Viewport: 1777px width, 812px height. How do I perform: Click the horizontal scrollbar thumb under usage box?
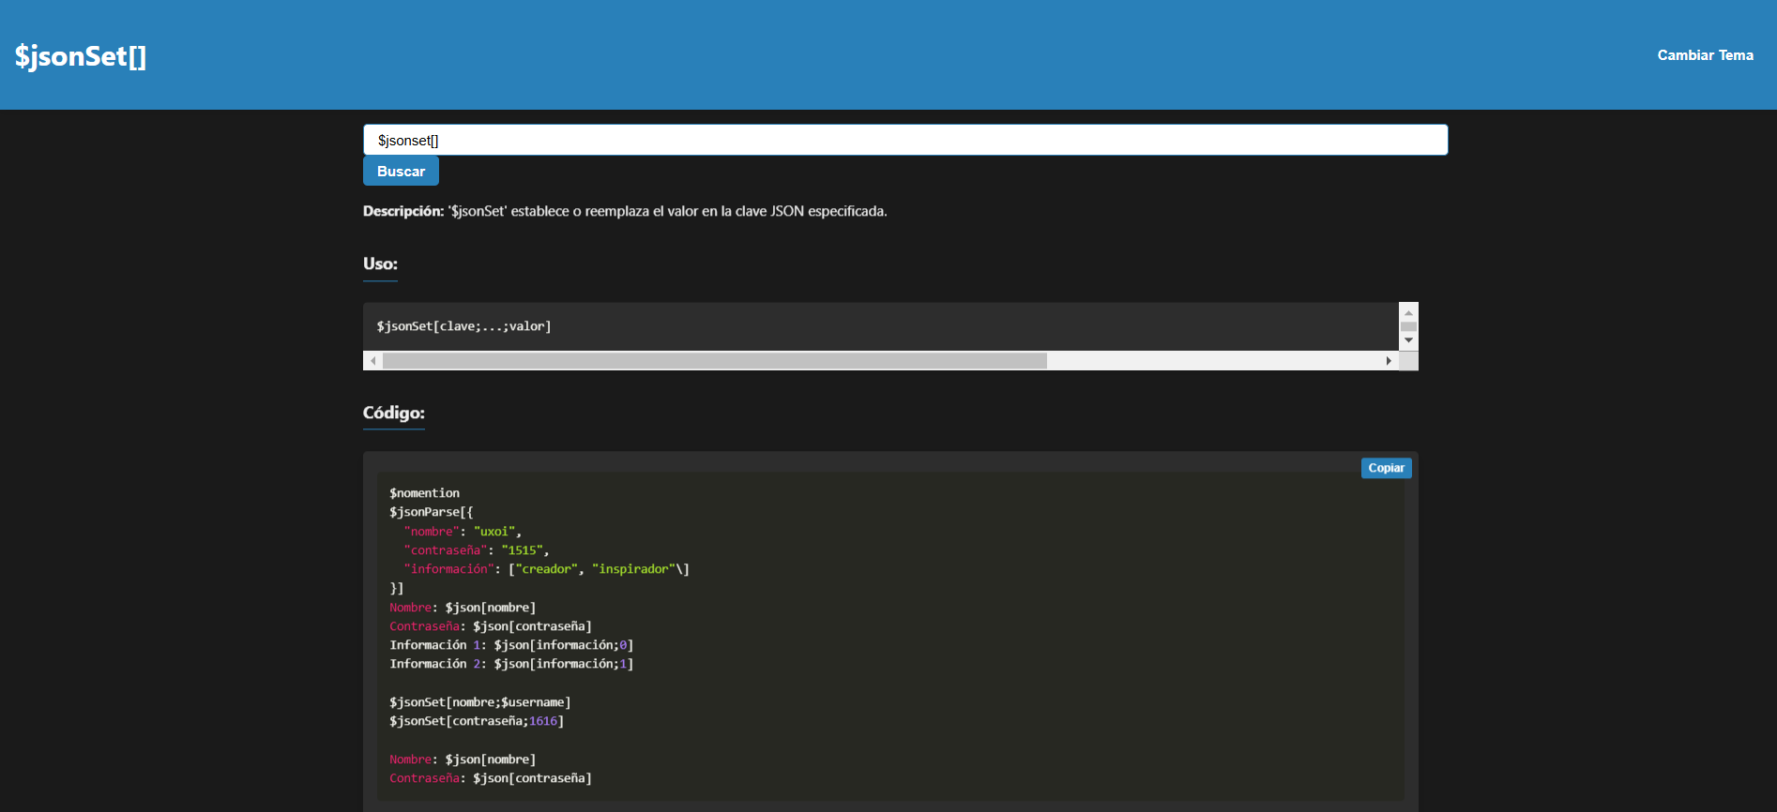click(x=715, y=361)
